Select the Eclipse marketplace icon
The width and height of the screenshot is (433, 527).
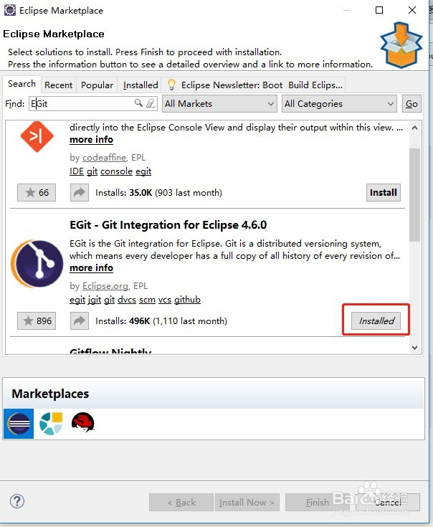(x=19, y=424)
